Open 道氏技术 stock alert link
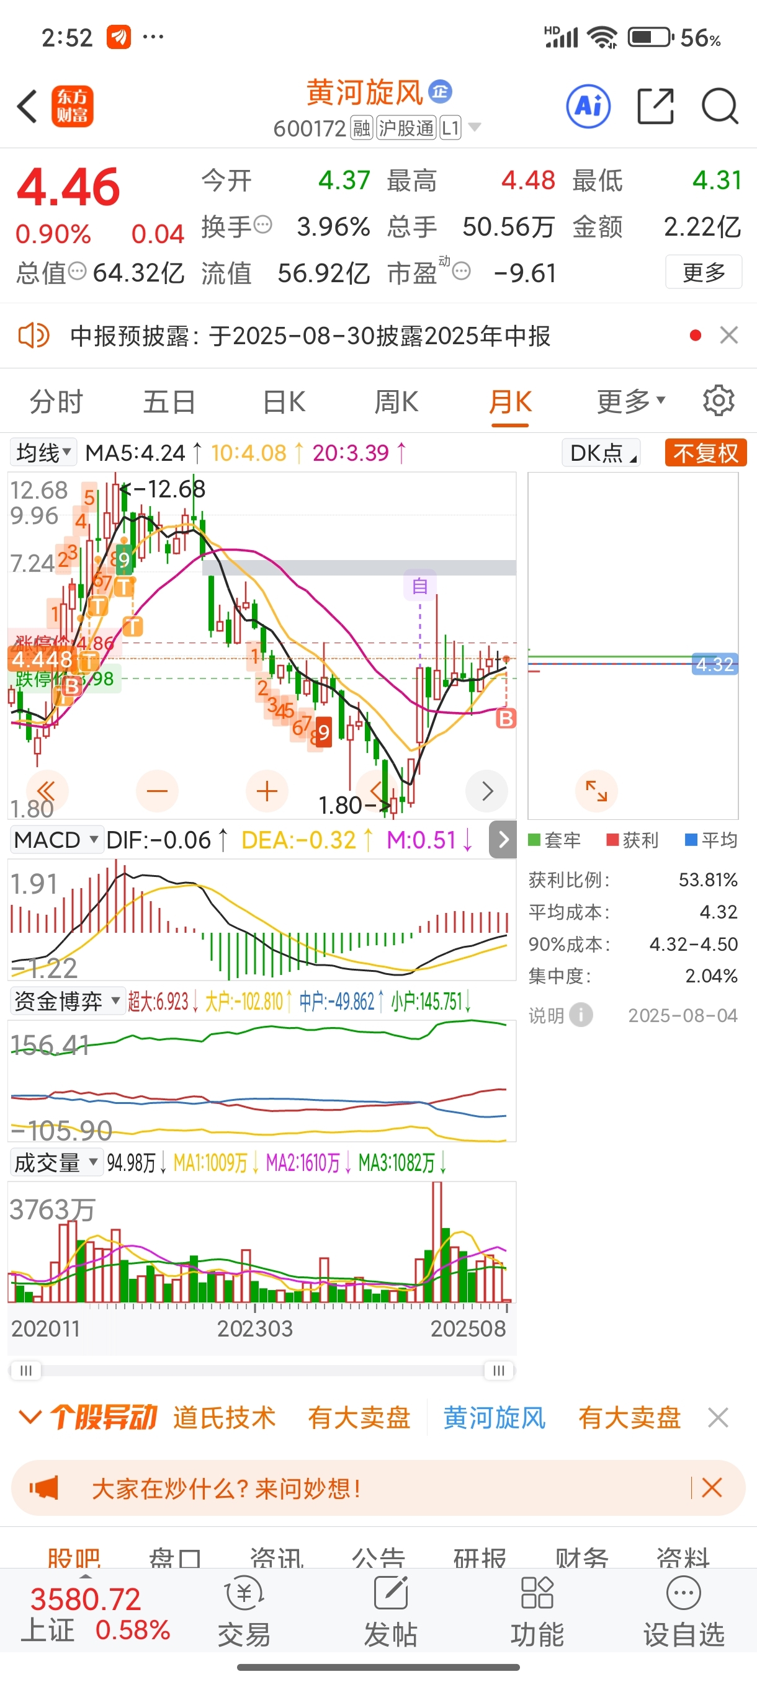Screen dimensions: 757x1682 (x=224, y=1418)
